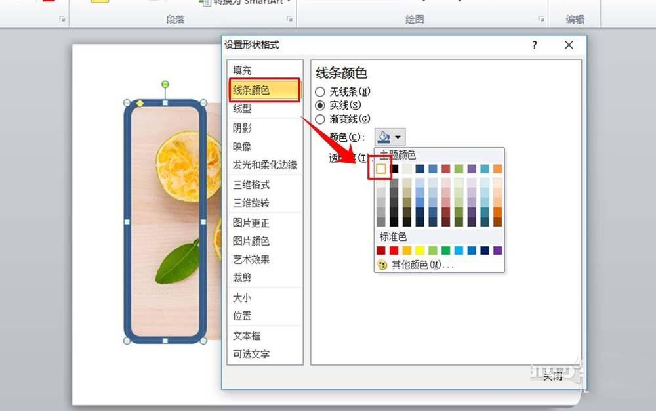Select the dark red standard color swatch
The image size is (656, 411).
point(380,250)
